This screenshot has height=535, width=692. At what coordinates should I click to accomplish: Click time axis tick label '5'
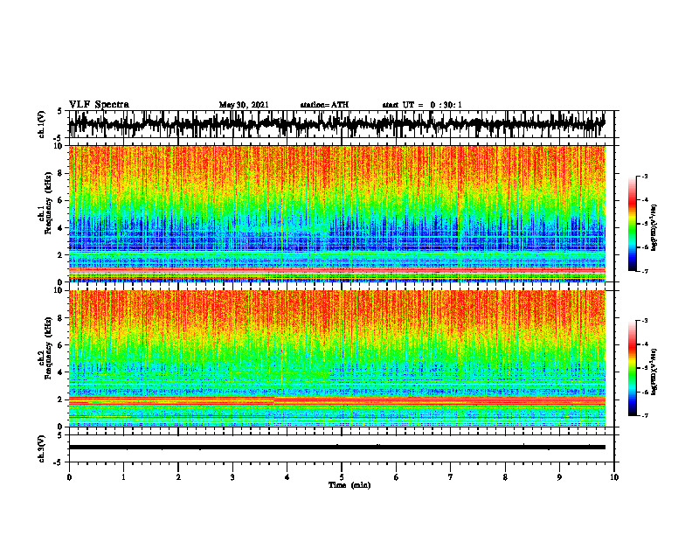(342, 477)
